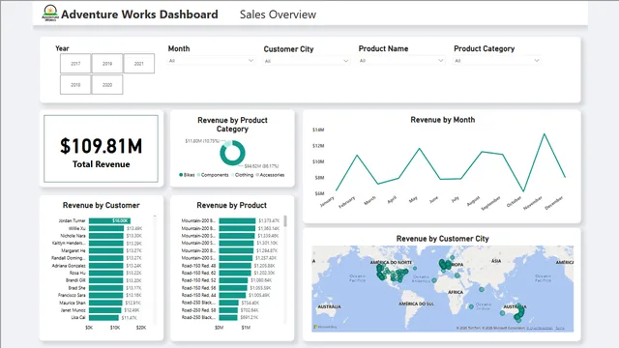Open the Month filter dropdown

(211, 61)
